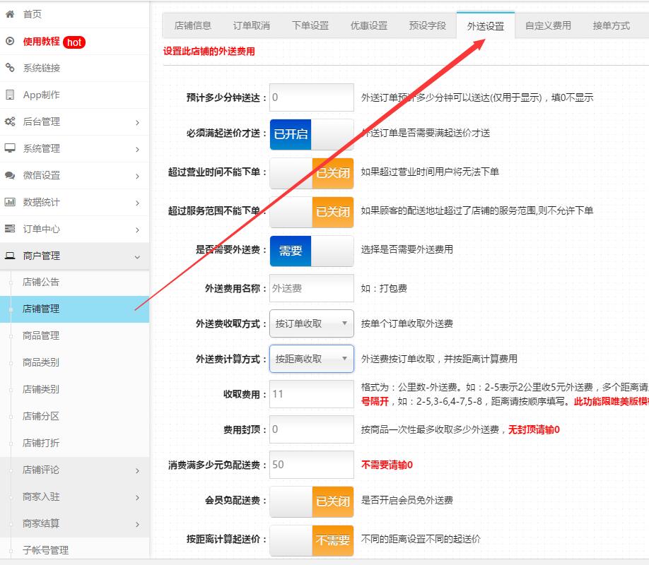Toggle 超过营业时间不能下单 switch

point(312,173)
